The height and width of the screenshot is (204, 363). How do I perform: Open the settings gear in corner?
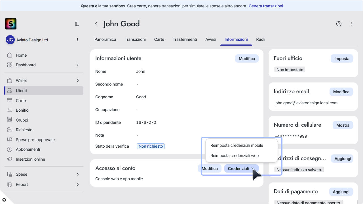point(4,200)
